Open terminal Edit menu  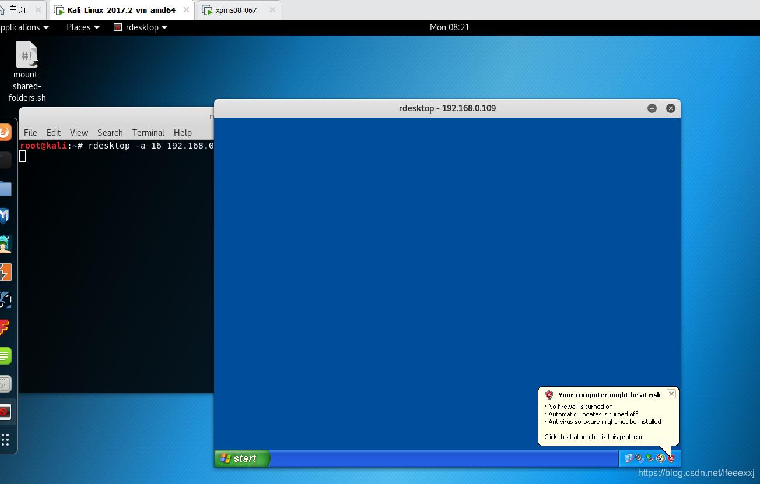pyautogui.click(x=54, y=133)
